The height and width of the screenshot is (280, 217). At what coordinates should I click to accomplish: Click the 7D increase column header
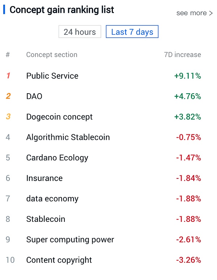pyautogui.click(x=182, y=55)
